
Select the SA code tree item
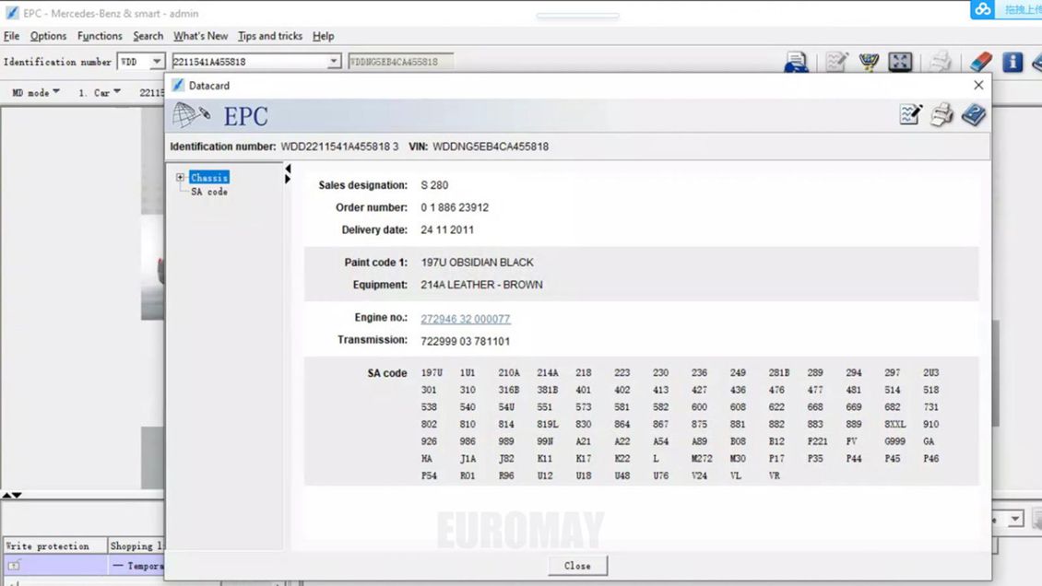[209, 192]
